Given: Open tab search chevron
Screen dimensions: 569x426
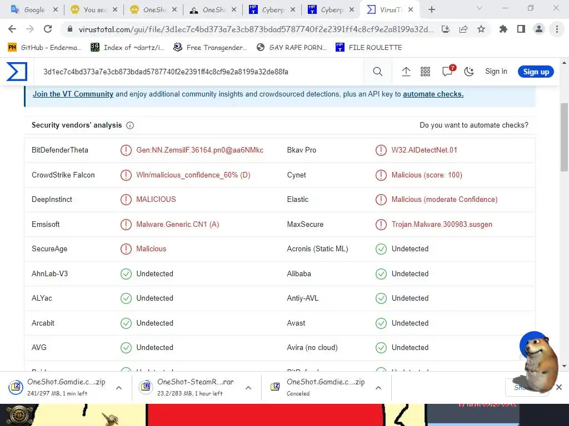Looking at the screenshot, I should 480,8.
